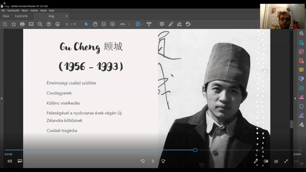This screenshot has width=306, height=172.
Task: Add the document to starred with star icon
Action: pyautogui.click(x=14, y=24)
